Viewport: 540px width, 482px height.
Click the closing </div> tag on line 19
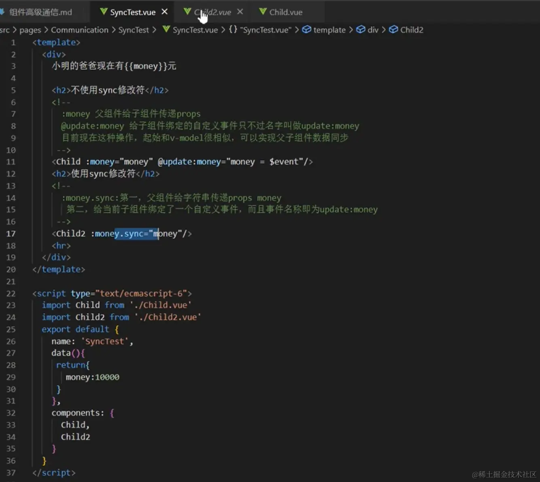click(x=56, y=257)
